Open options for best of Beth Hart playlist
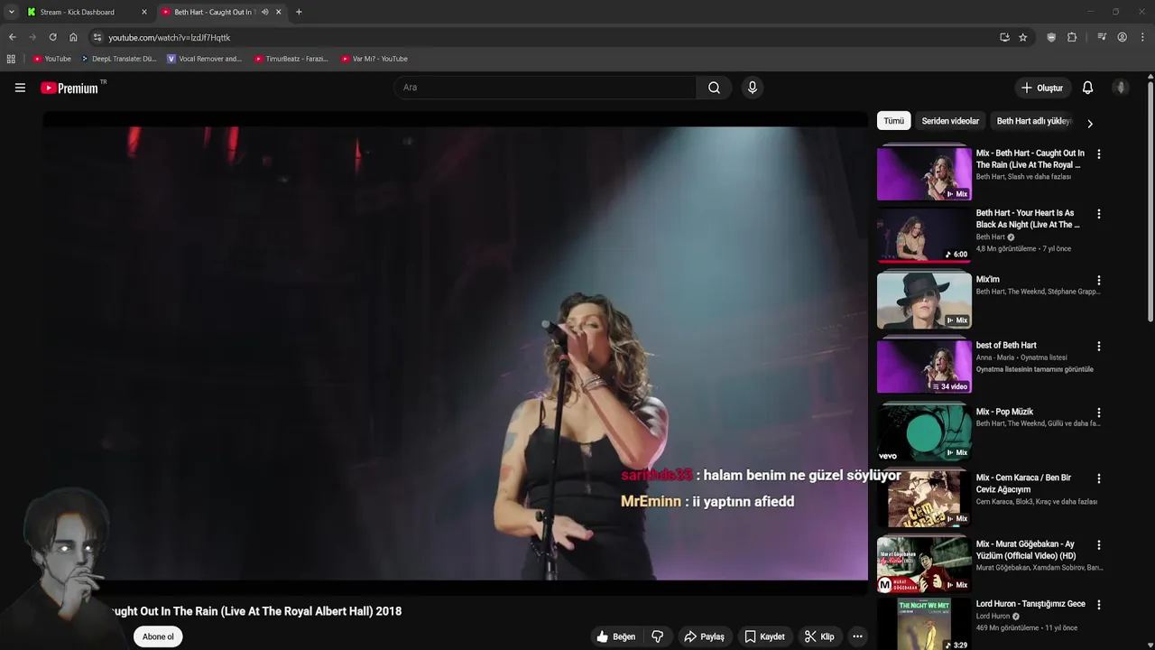 (x=1098, y=347)
